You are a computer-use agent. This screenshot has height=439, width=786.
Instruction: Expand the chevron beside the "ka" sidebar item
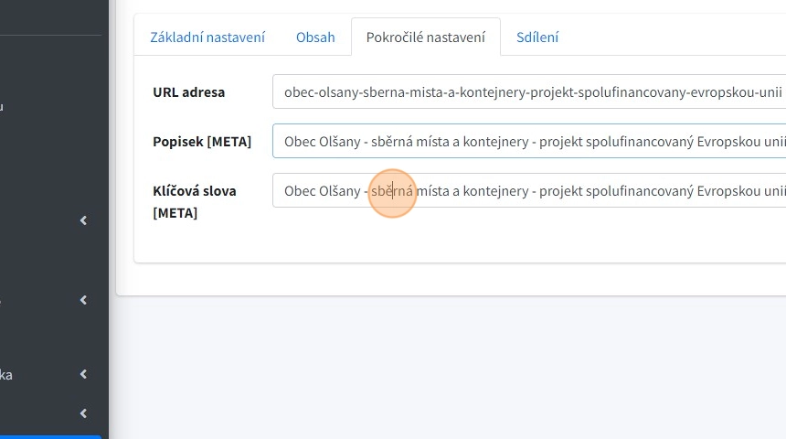[x=84, y=374]
